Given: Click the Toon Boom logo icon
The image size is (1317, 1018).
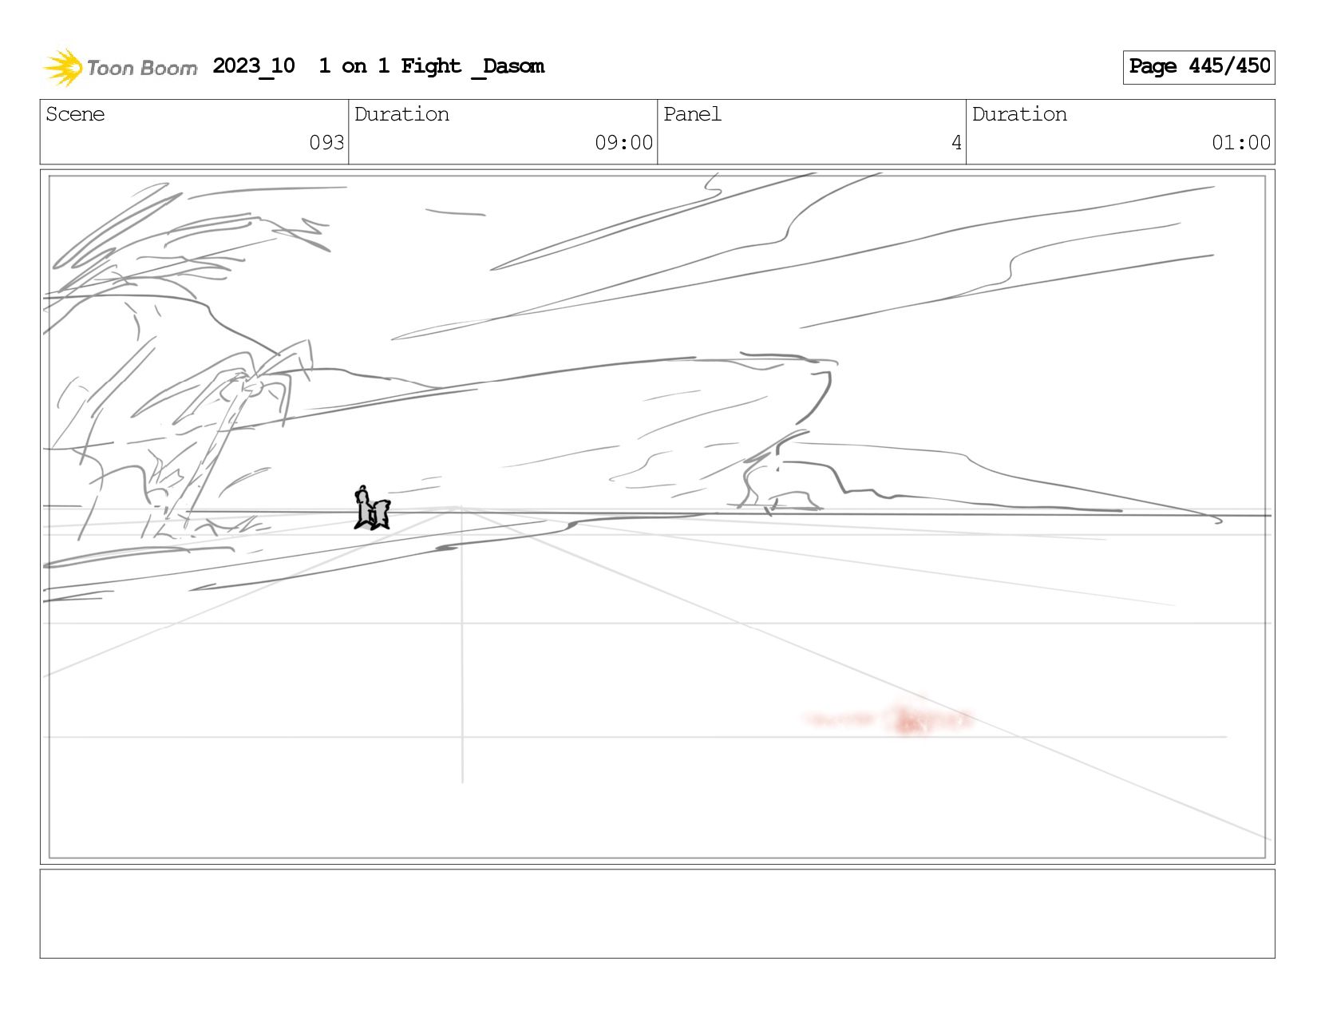Looking at the screenshot, I should click(63, 67).
